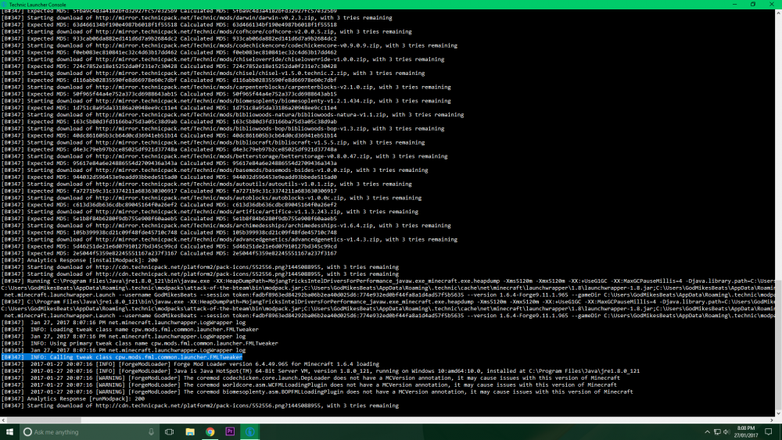Click the 'Technic Launcher Console' window title
The image size is (782, 440).
pos(38,5)
